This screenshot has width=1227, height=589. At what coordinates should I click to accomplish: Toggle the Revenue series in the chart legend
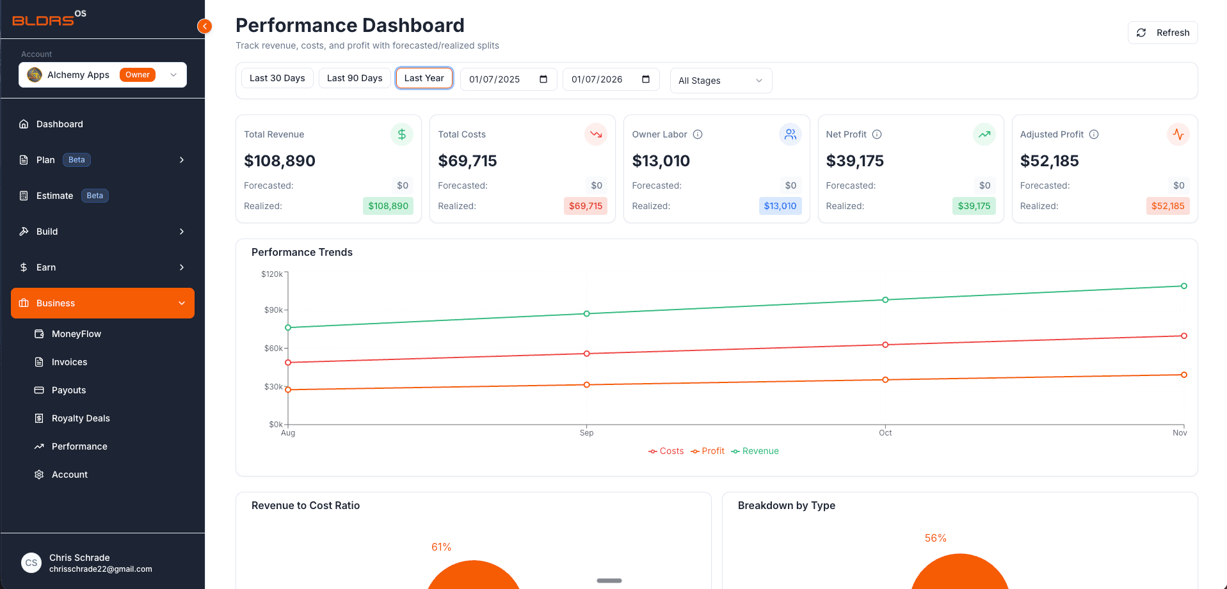pos(755,451)
